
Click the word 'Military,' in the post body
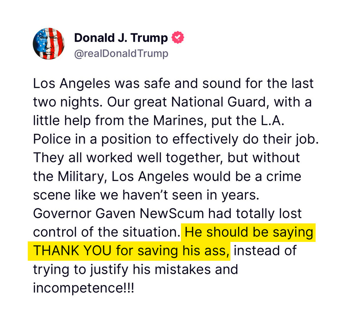(x=82, y=176)
